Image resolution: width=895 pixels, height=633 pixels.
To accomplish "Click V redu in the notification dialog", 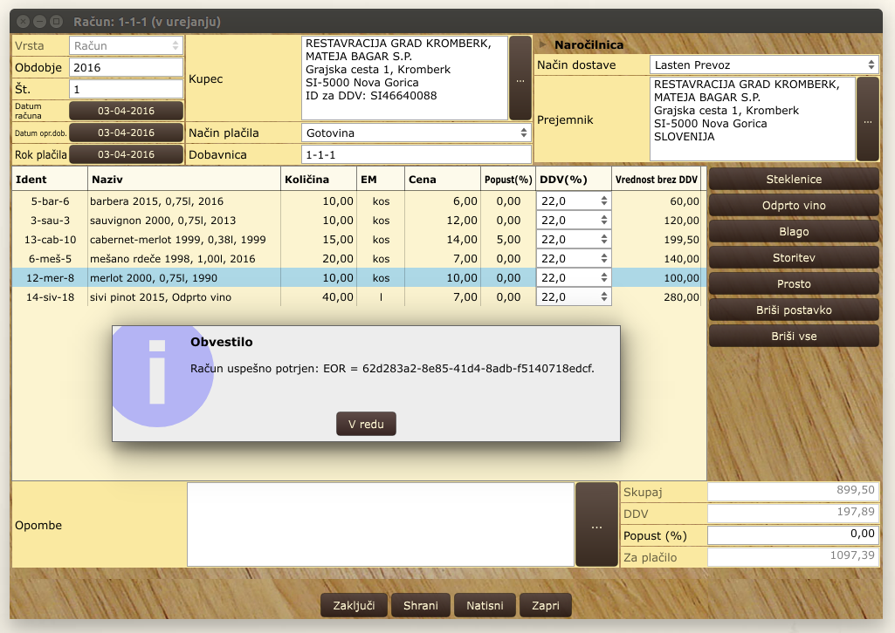I will click(366, 424).
